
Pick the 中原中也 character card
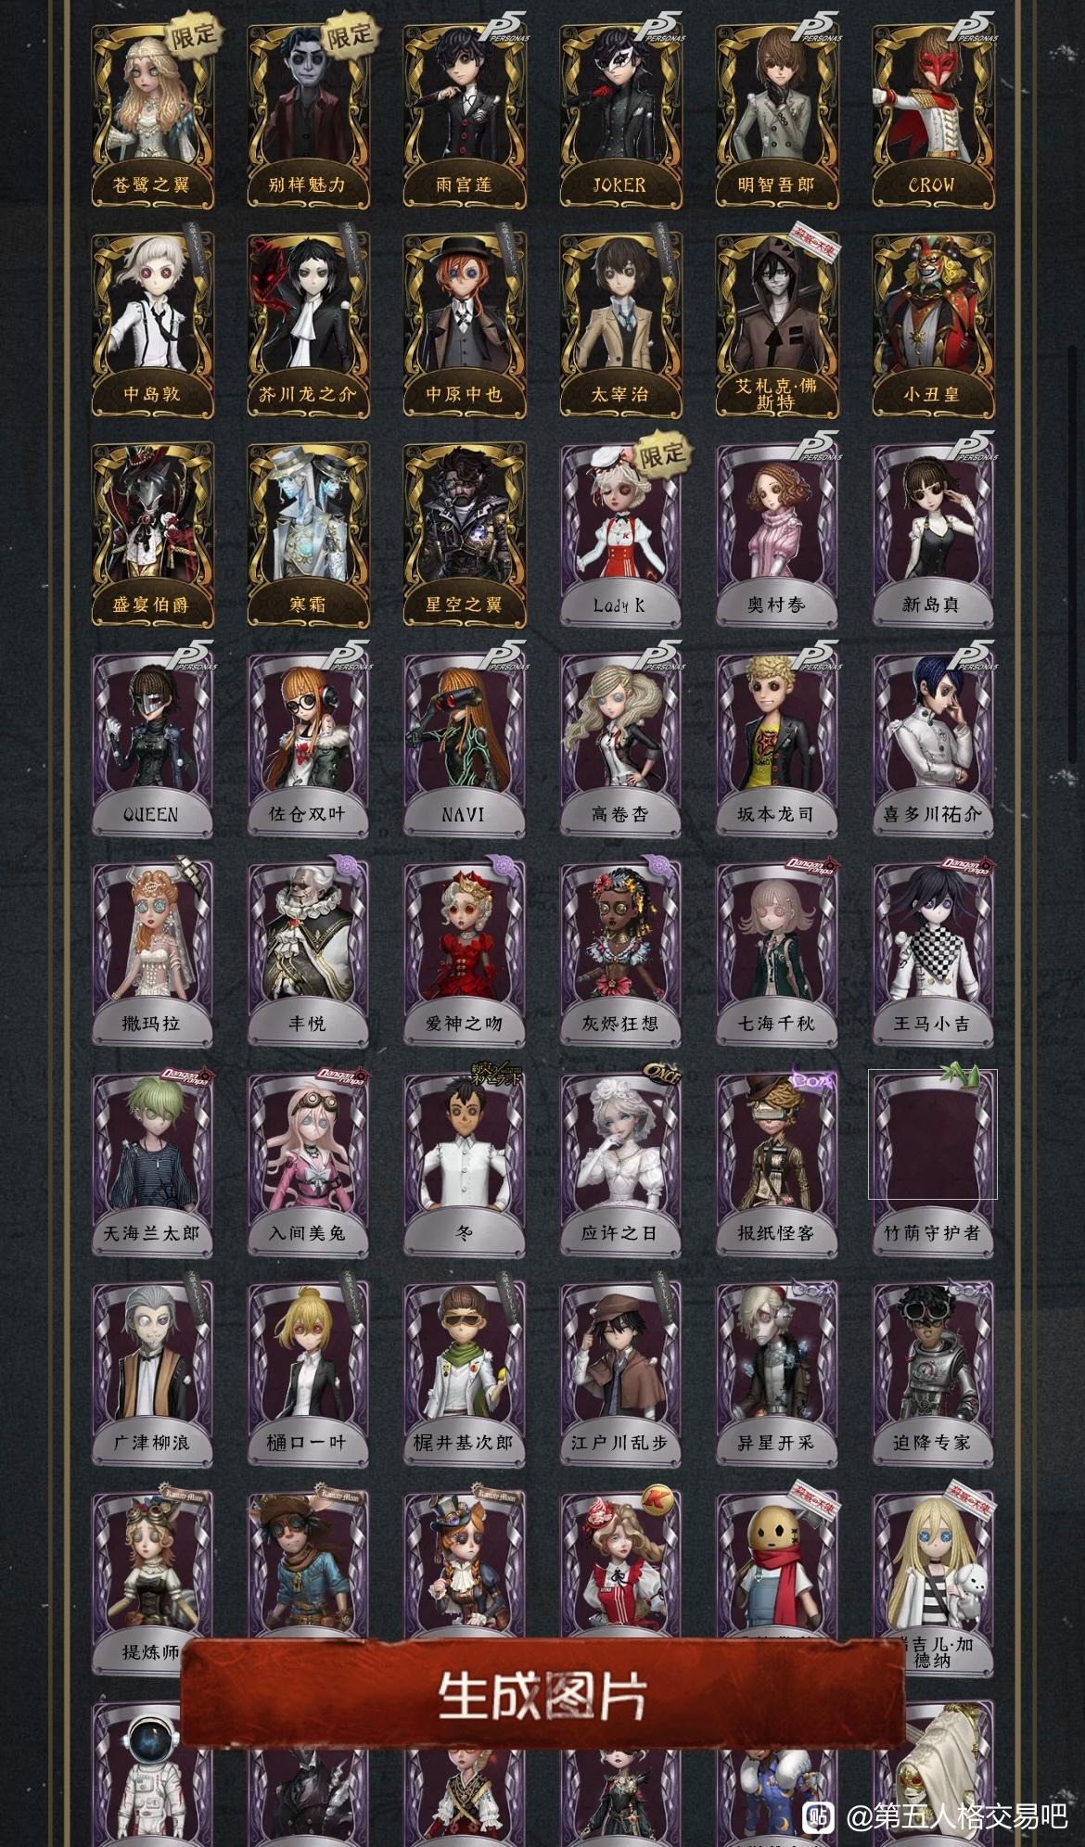point(464,324)
